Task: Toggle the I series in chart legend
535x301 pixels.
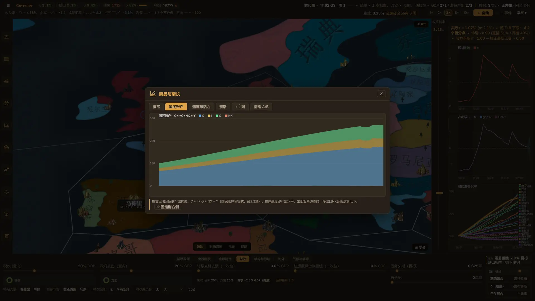Action: [x=210, y=116]
